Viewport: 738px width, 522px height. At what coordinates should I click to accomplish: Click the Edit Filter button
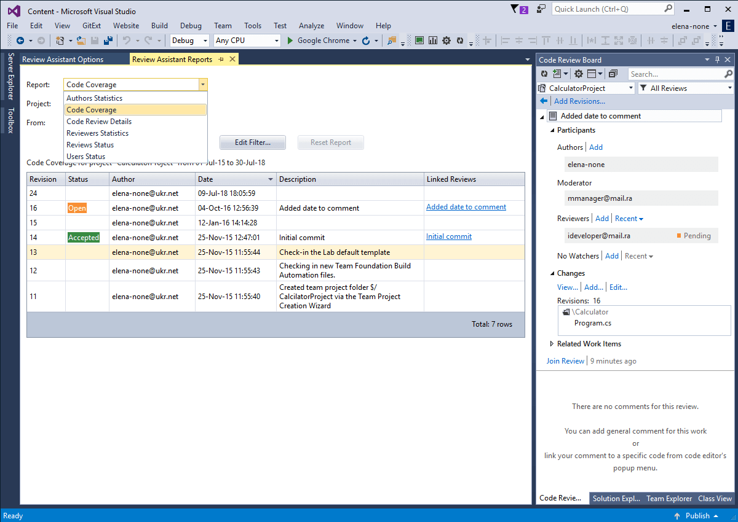[x=253, y=142]
